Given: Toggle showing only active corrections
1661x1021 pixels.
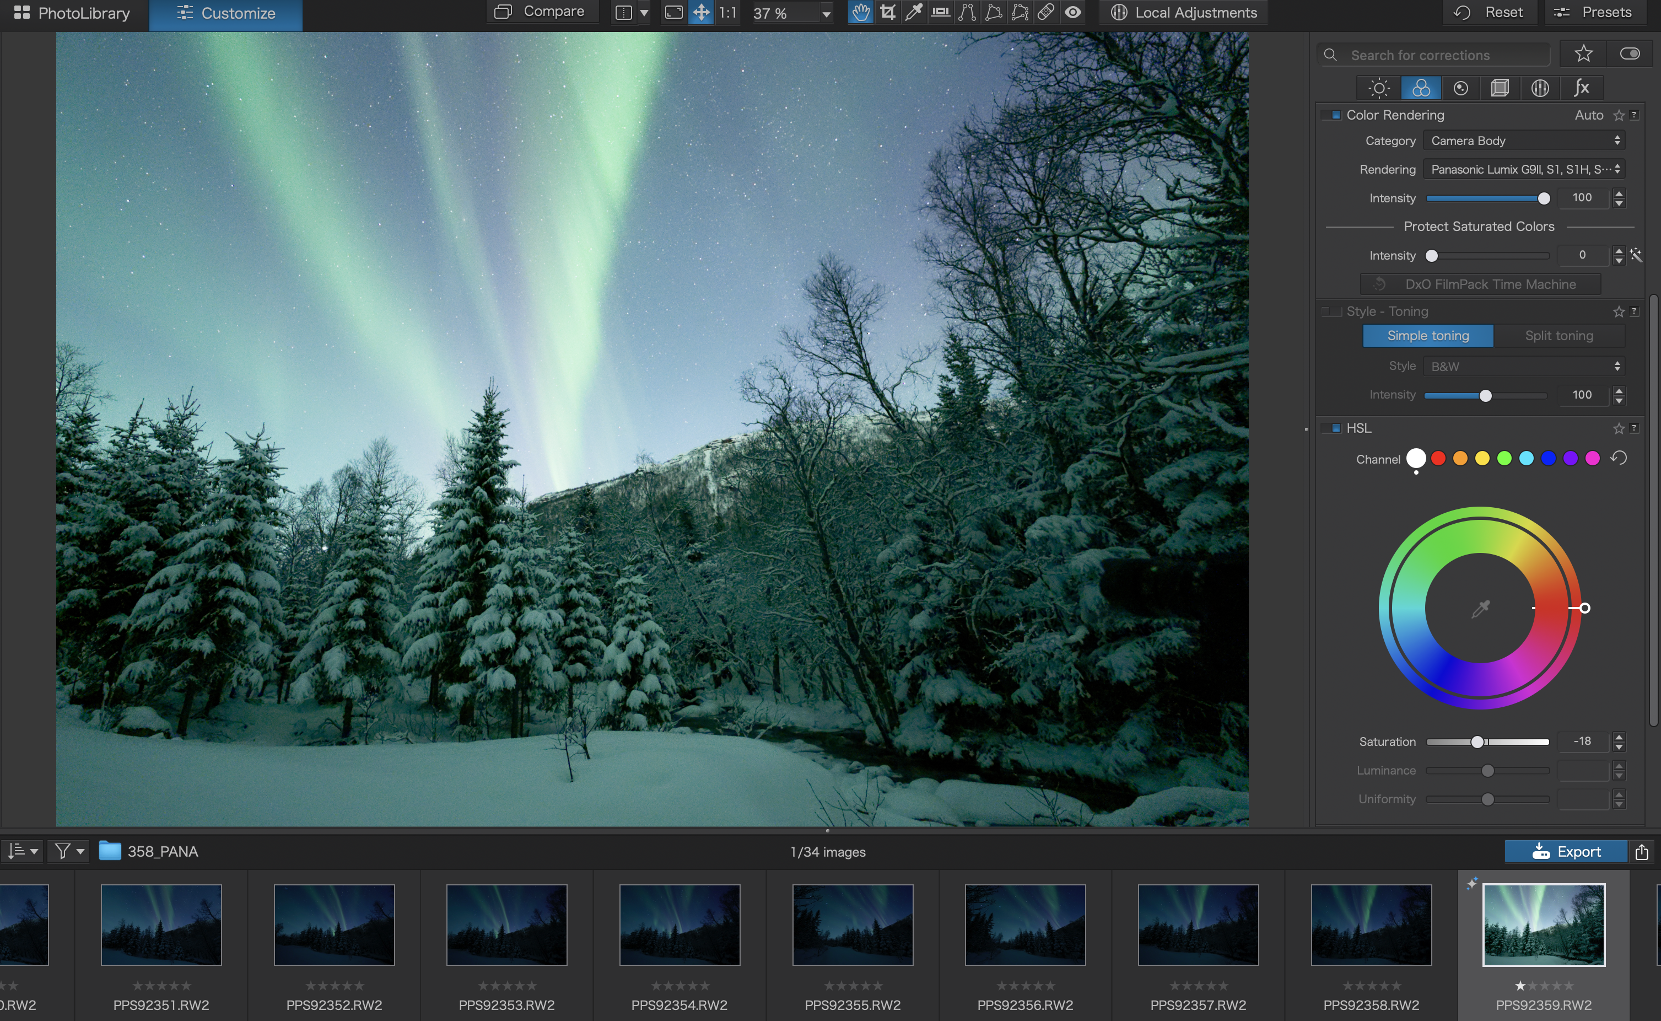Looking at the screenshot, I should (1629, 53).
